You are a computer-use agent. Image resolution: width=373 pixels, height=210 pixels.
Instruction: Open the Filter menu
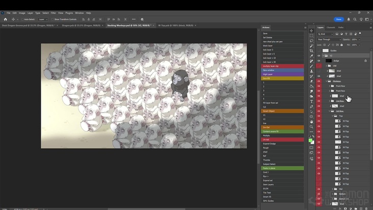click(x=53, y=13)
